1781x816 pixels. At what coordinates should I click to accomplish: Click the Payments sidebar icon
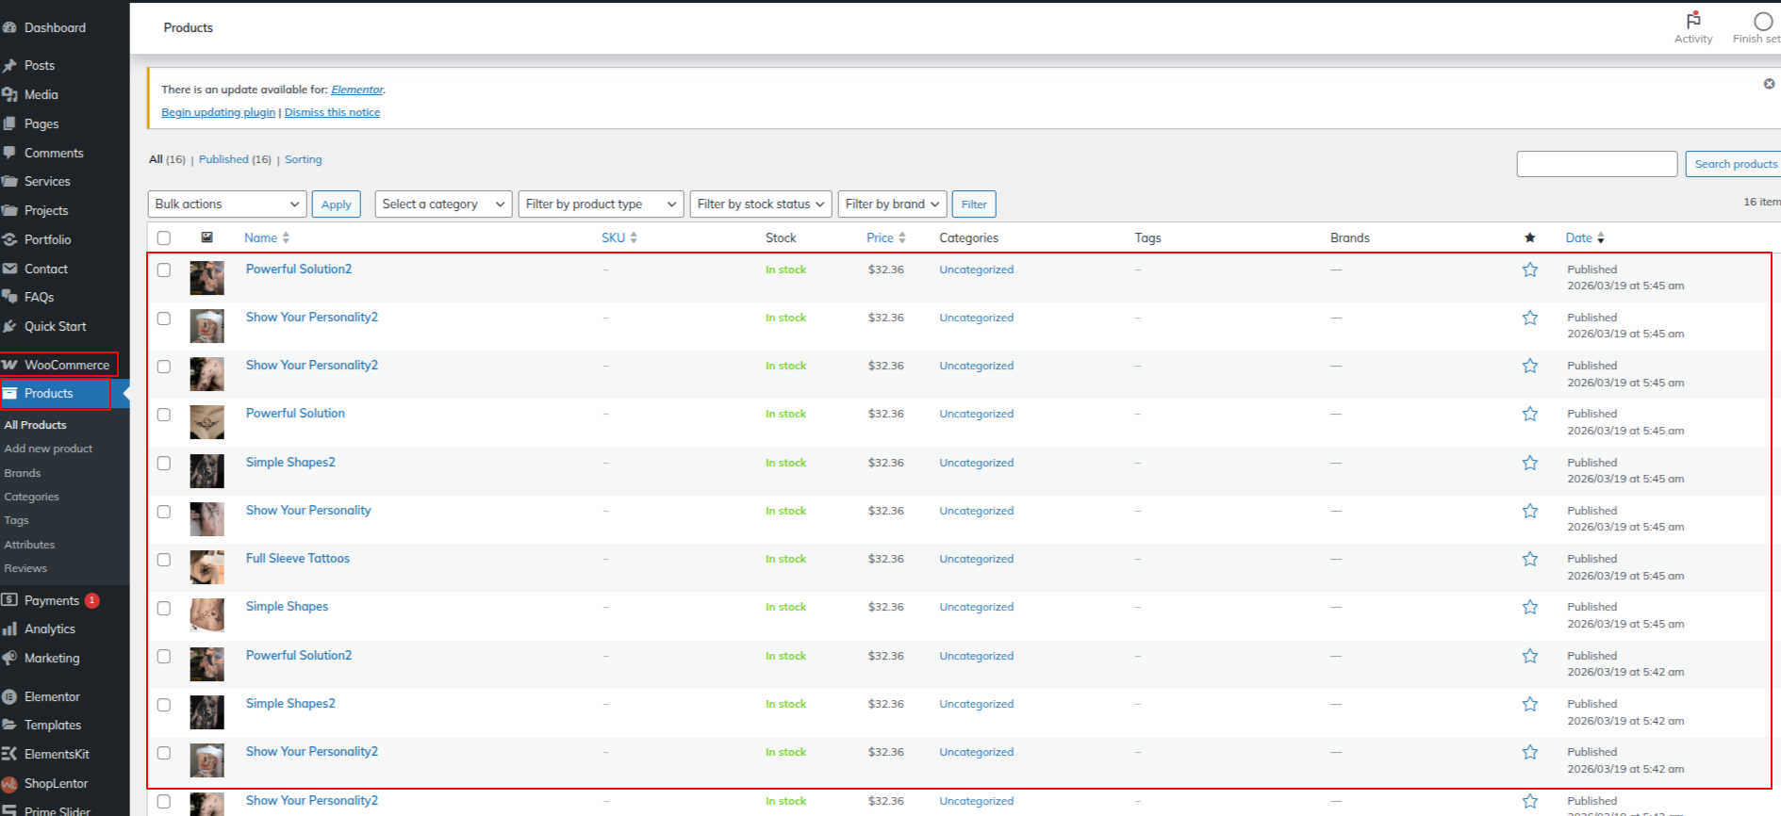click(x=10, y=600)
